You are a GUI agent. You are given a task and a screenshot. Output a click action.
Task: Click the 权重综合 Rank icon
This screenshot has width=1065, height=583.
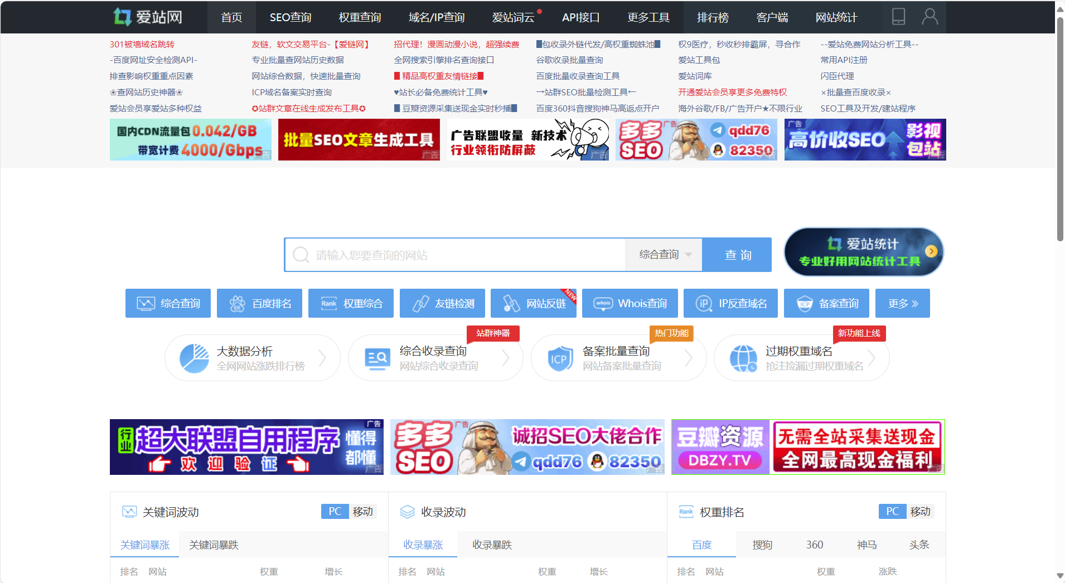329,303
